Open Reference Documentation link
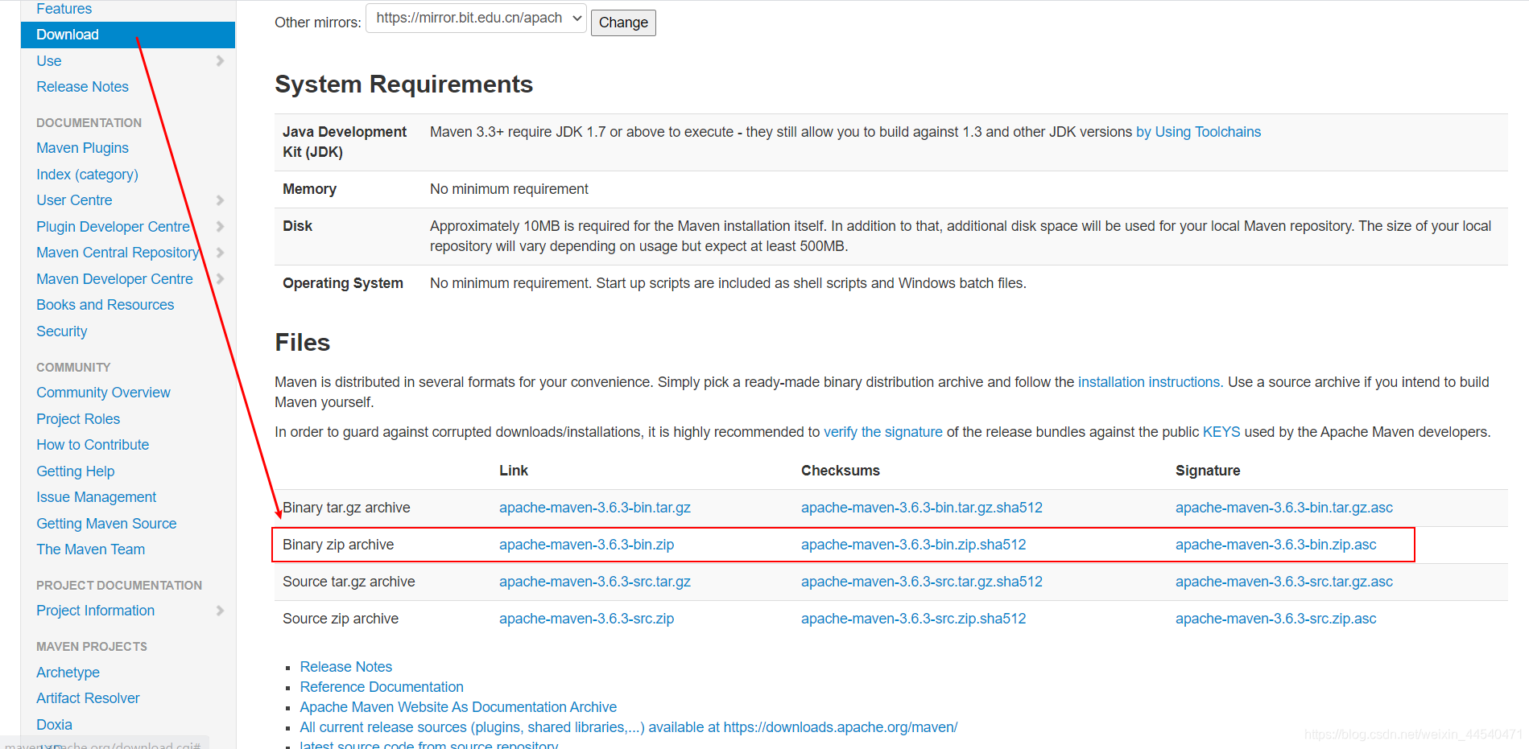This screenshot has width=1529, height=749. click(382, 687)
